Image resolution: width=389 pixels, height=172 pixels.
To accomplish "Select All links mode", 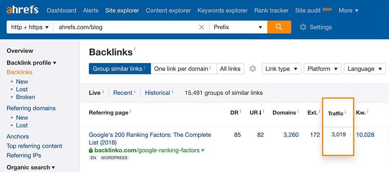I will click(230, 69).
